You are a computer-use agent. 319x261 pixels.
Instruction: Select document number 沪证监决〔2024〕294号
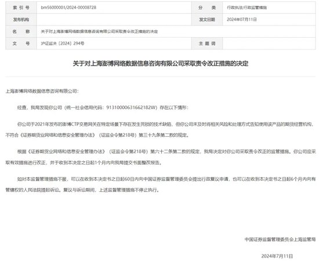63,43
